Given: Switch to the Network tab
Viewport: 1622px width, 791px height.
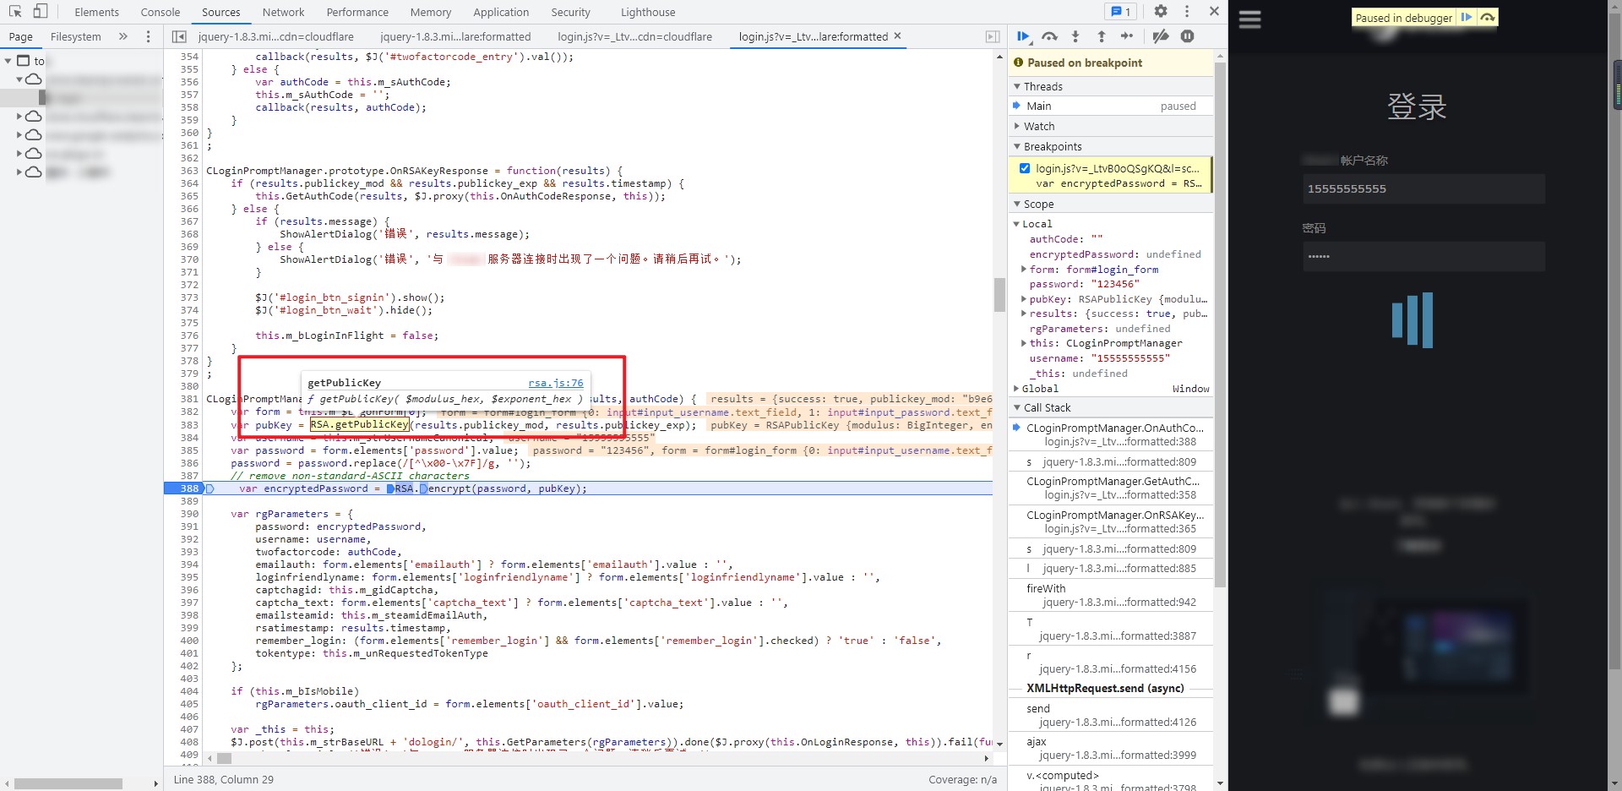Looking at the screenshot, I should point(283,12).
